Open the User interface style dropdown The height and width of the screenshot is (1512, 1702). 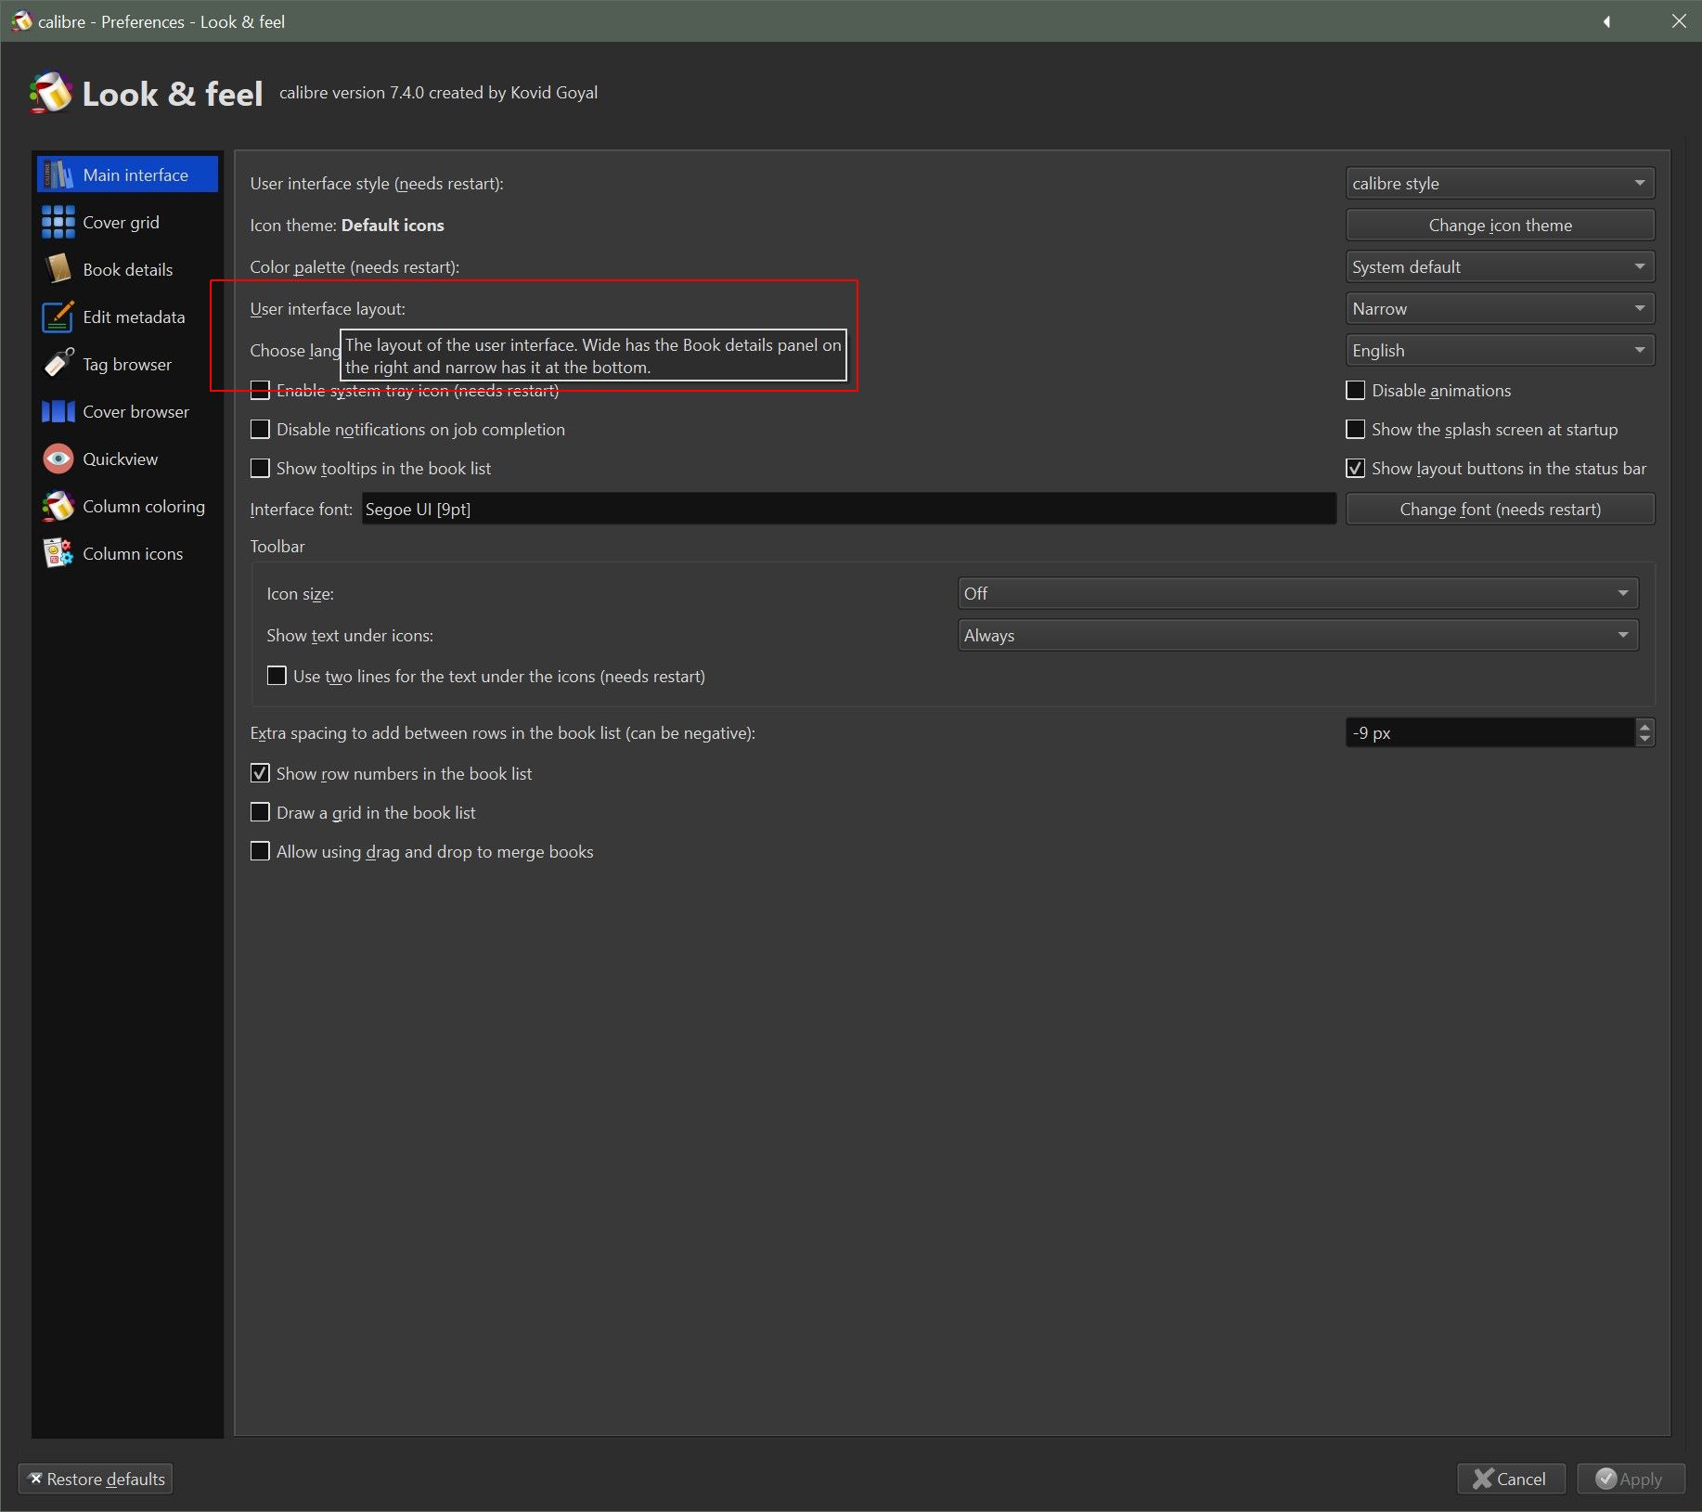coord(1500,183)
